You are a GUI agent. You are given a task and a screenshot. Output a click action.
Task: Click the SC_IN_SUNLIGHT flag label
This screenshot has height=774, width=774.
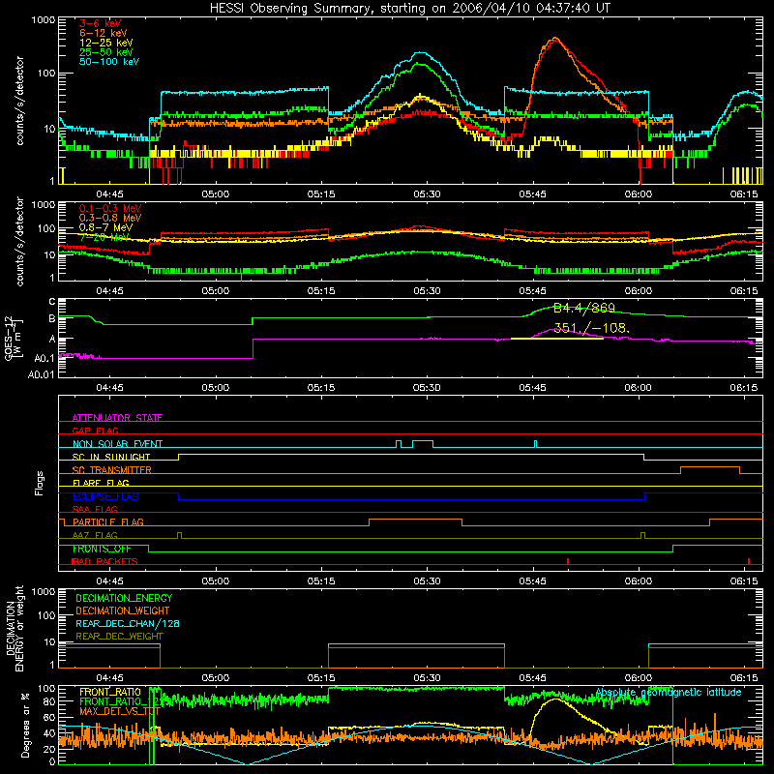point(111,457)
